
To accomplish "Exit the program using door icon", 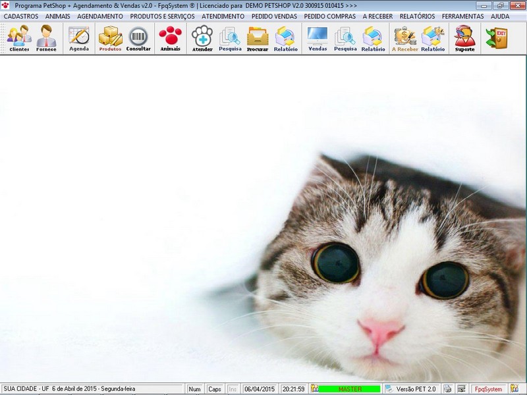I will pos(497,38).
